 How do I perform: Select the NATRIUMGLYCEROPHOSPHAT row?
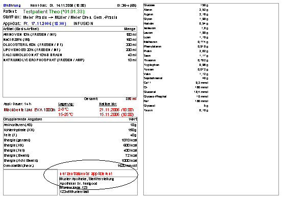[x=70, y=60]
